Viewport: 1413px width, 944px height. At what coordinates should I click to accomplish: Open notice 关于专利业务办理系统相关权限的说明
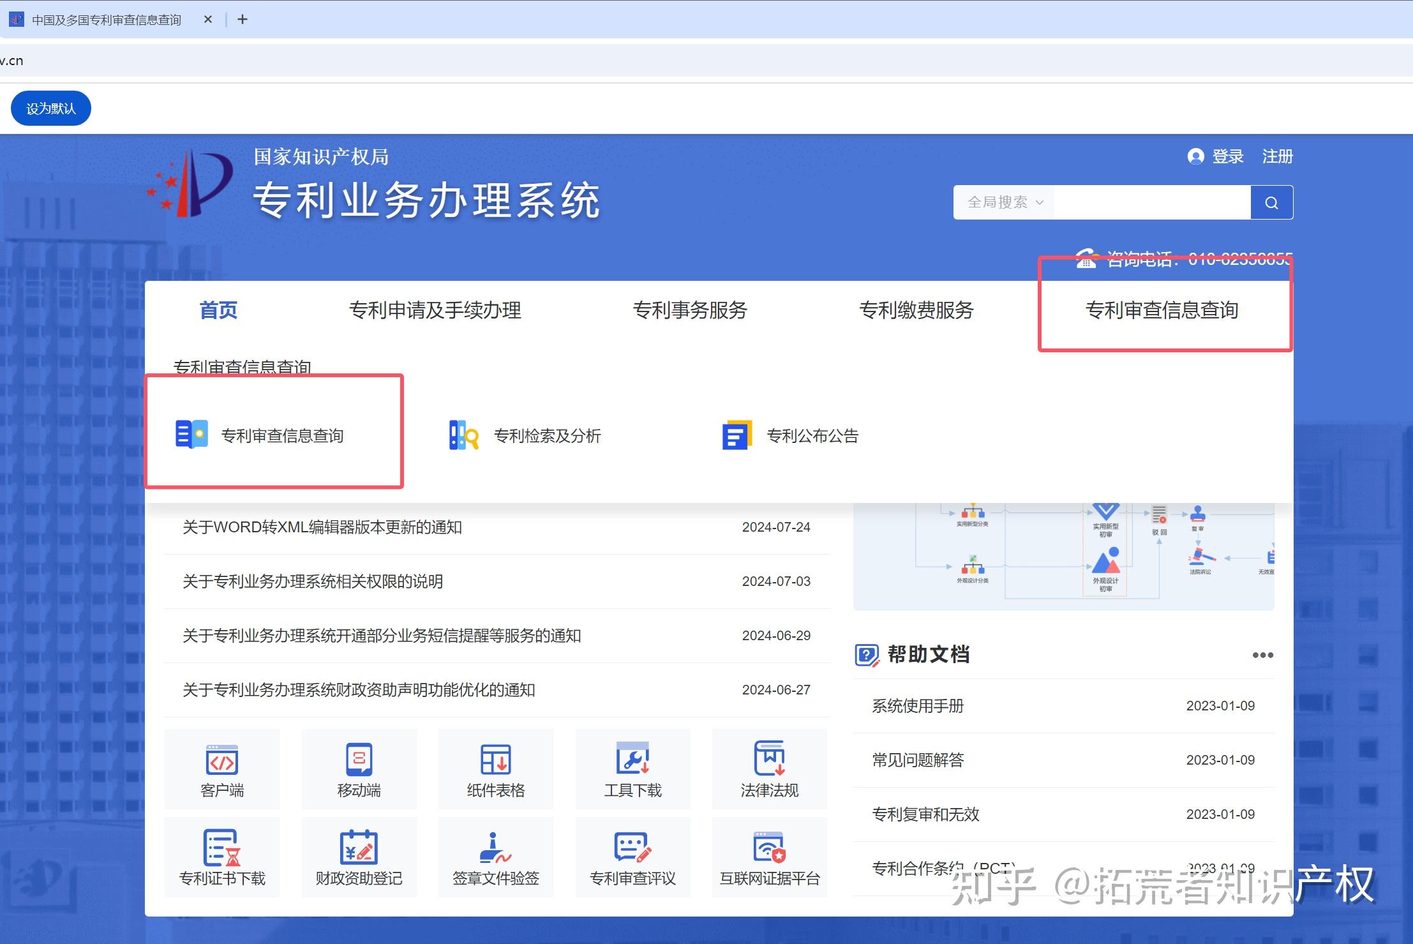coord(313,581)
